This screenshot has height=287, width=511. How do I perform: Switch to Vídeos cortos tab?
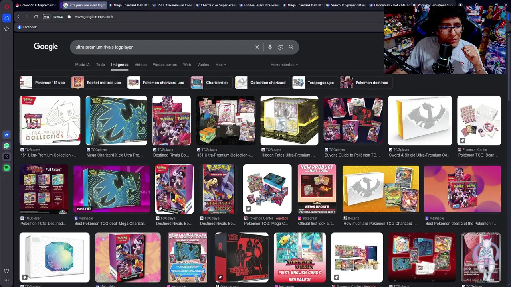point(165,65)
